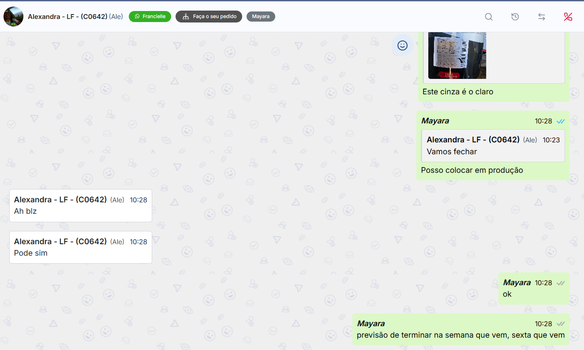Viewport: 584px width, 350px height.
Task: Click 'Este cinza é o claro' caption
Action: (x=458, y=92)
